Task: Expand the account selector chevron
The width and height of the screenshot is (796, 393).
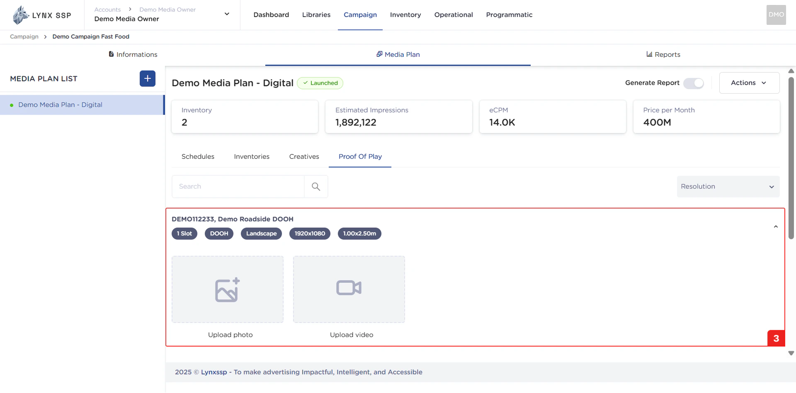Action: (227, 14)
